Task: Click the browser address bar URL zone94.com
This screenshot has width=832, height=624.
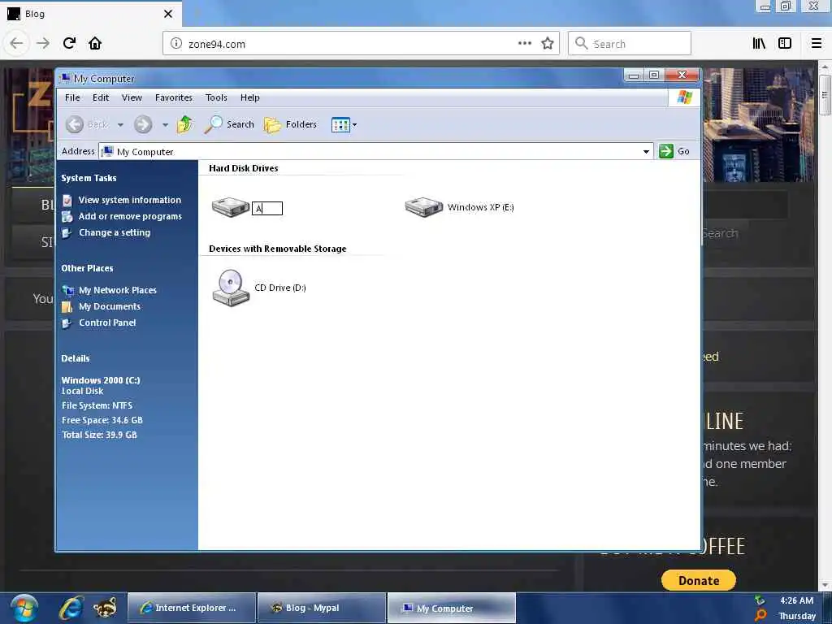Action: tap(217, 44)
